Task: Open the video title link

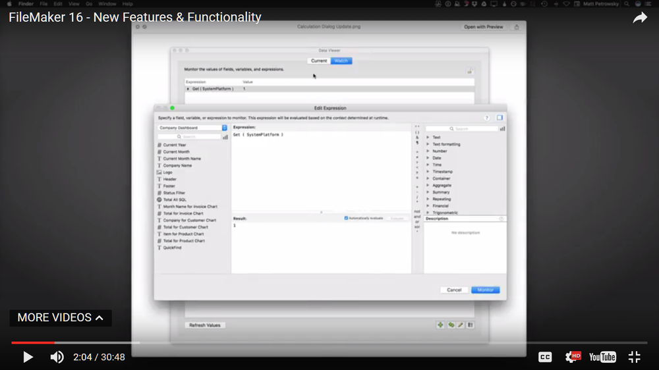Action: pyautogui.click(x=135, y=17)
